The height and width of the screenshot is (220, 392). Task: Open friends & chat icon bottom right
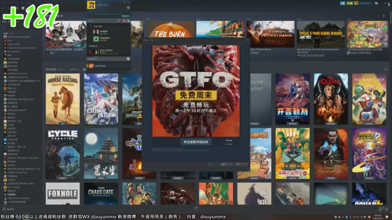[387, 209]
